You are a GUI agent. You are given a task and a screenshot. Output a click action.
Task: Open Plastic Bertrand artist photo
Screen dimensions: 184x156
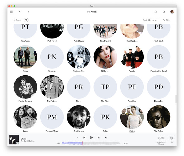pos(25,87)
